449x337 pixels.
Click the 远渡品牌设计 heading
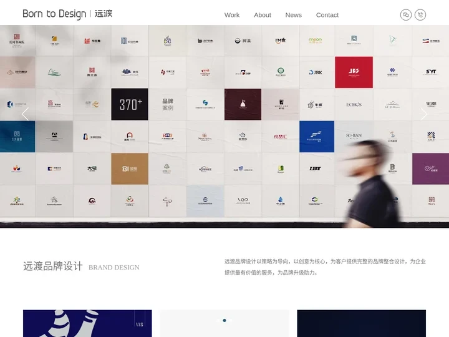click(x=53, y=266)
